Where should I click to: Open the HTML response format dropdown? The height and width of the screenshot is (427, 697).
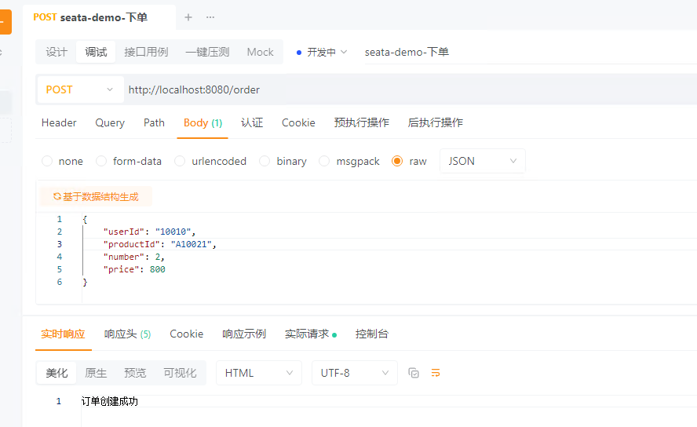tap(258, 373)
